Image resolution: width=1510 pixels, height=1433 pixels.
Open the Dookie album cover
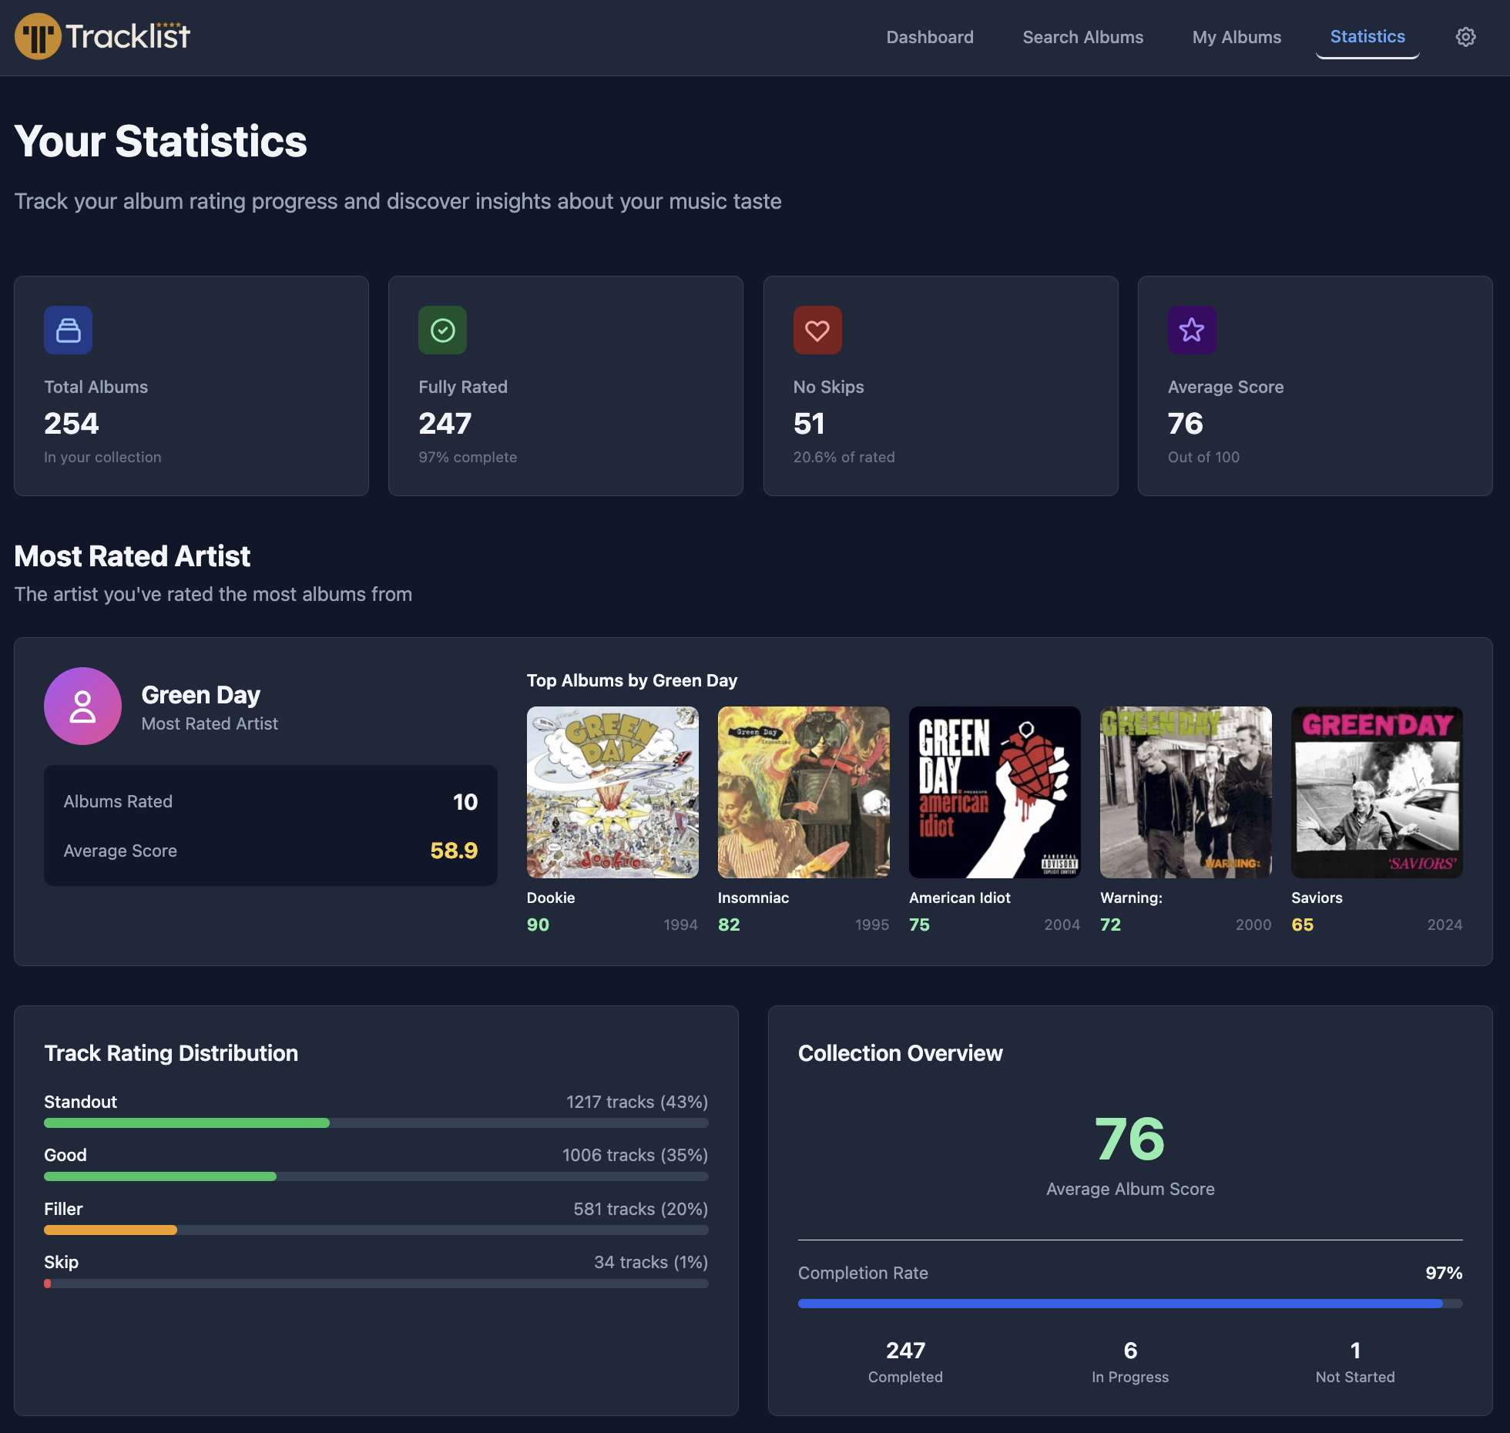(x=612, y=792)
